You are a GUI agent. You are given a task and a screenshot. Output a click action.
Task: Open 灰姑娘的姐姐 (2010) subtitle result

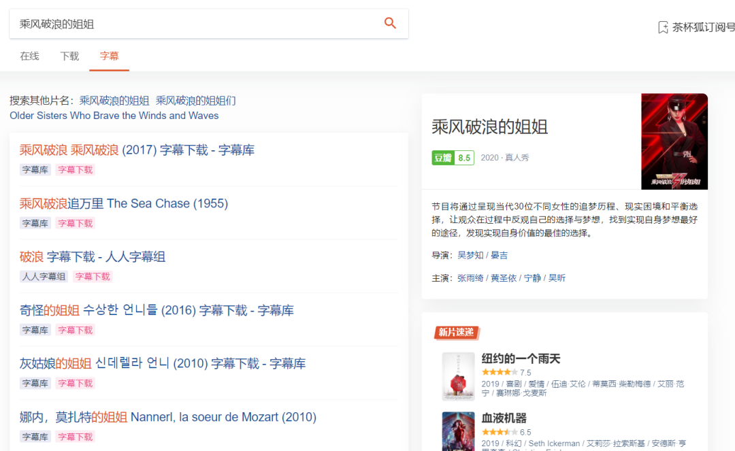[x=163, y=363]
